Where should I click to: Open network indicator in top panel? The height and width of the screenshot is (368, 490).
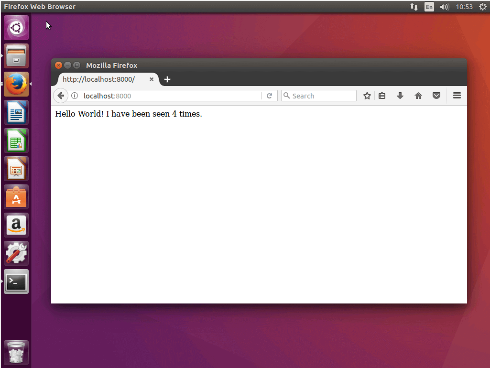coord(414,7)
